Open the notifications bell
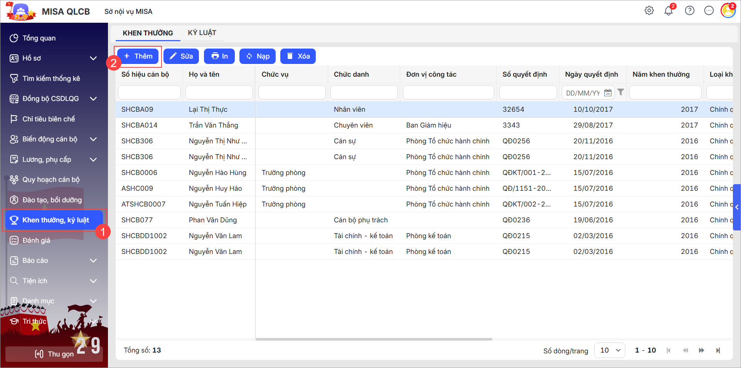Screen dimensions: 741x368 (669, 11)
